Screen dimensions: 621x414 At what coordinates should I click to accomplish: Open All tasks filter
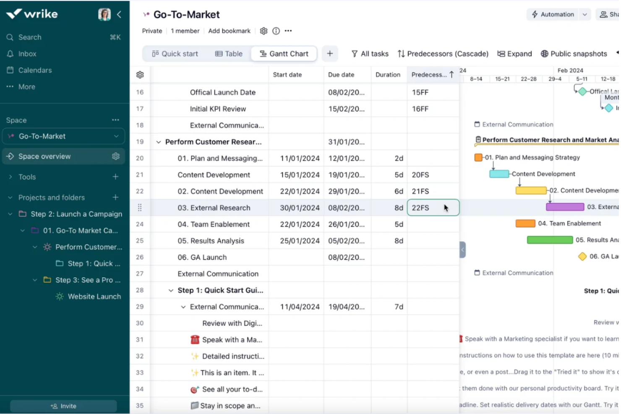click(370, 54)
